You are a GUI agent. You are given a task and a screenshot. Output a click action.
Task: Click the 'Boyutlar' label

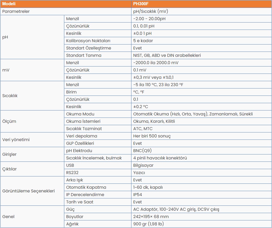coord(75,217)
